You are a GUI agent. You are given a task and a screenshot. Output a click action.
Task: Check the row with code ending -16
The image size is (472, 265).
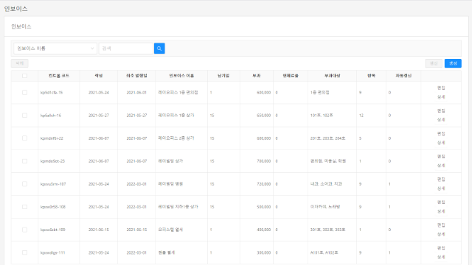(24, 116)
